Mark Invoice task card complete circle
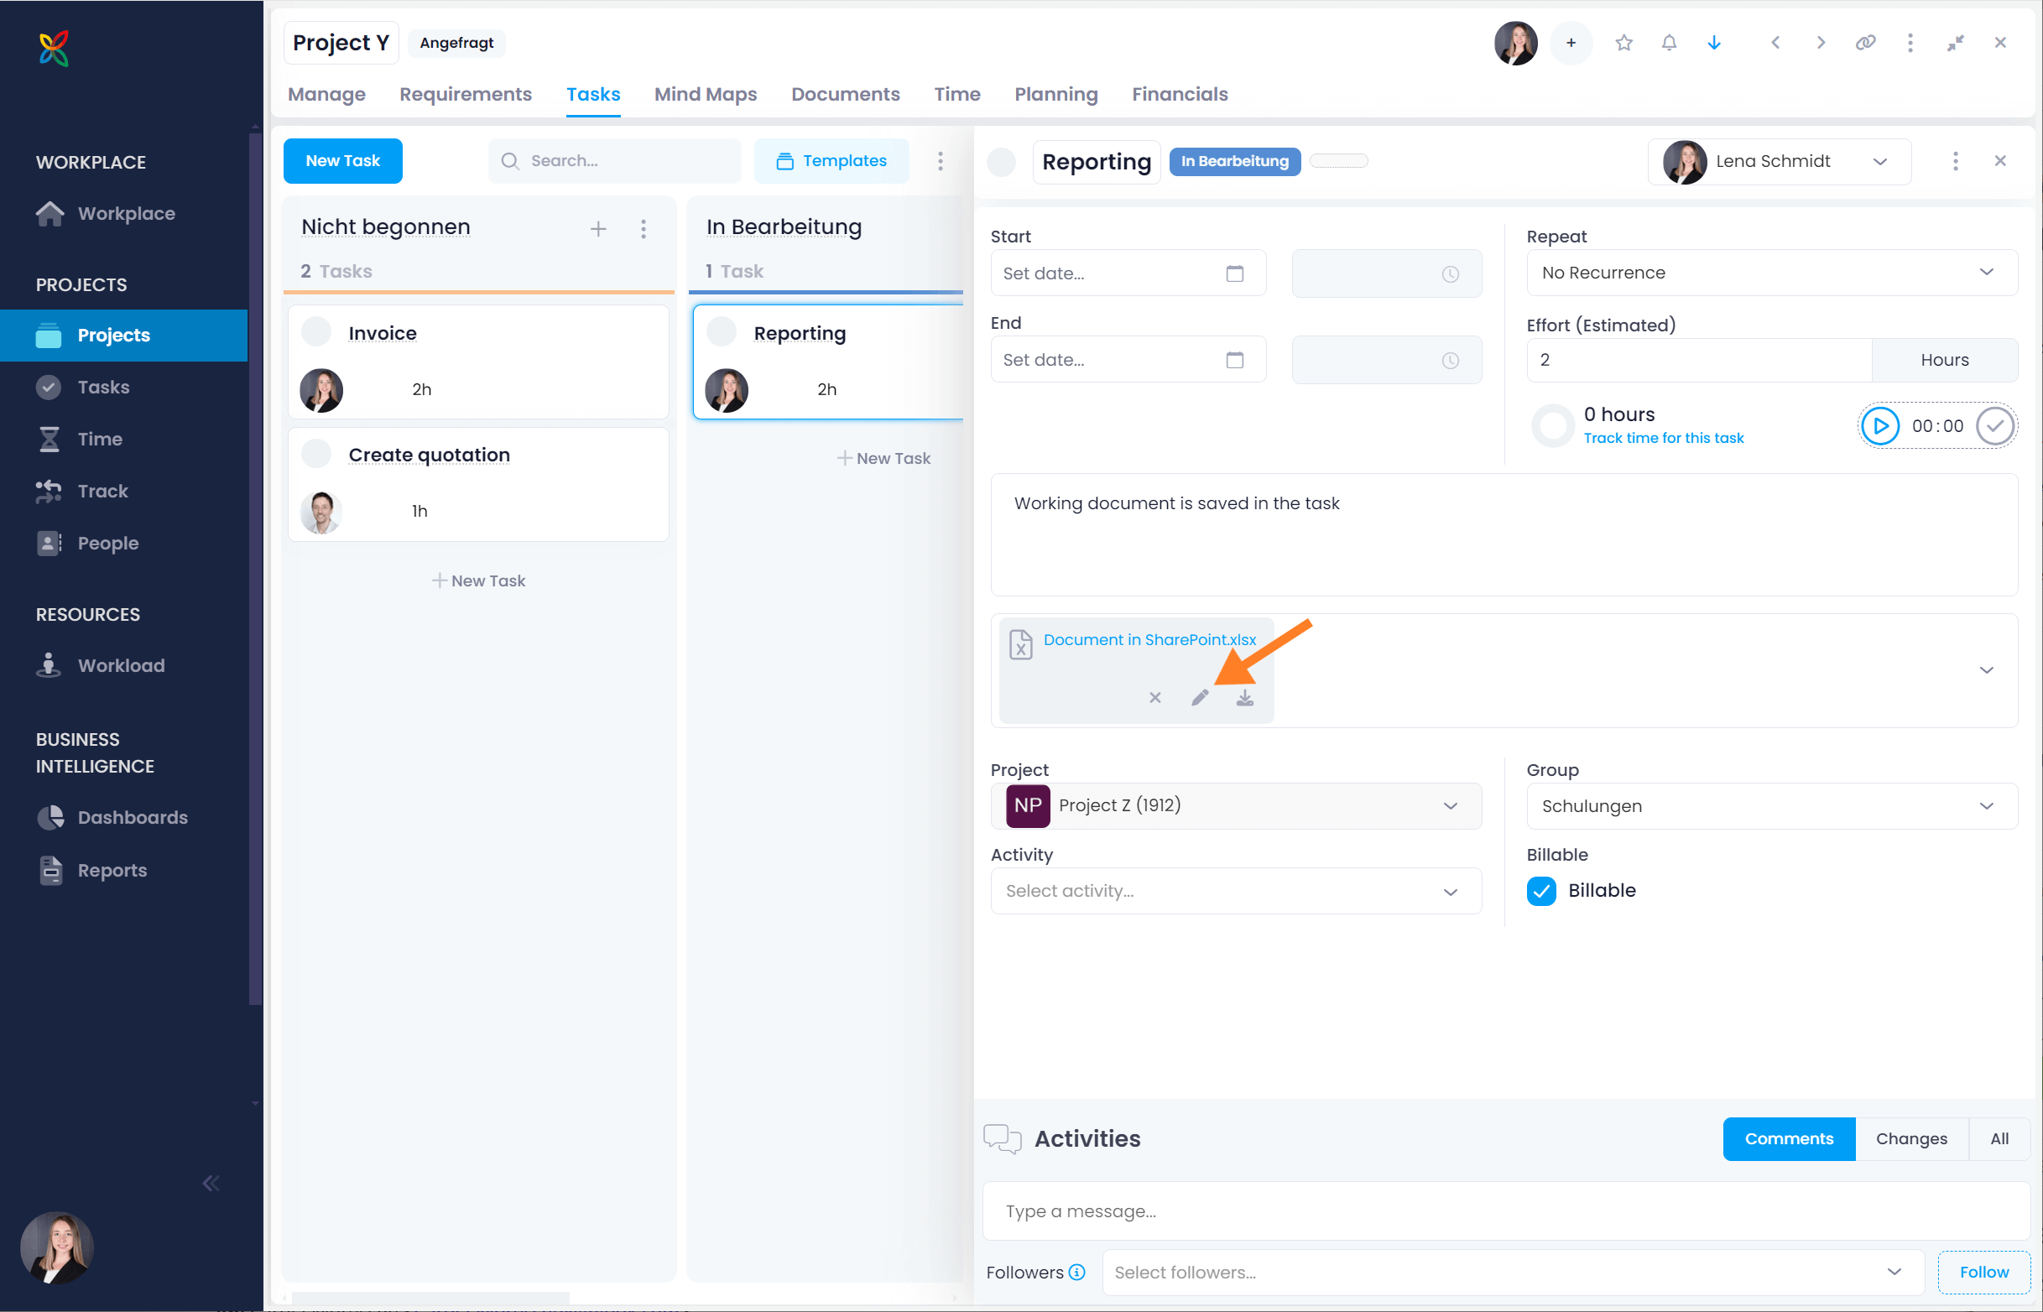Image resolution: width=2043 pixels, height=1312 pixels. pyautogui.click(x=317, y=332)
